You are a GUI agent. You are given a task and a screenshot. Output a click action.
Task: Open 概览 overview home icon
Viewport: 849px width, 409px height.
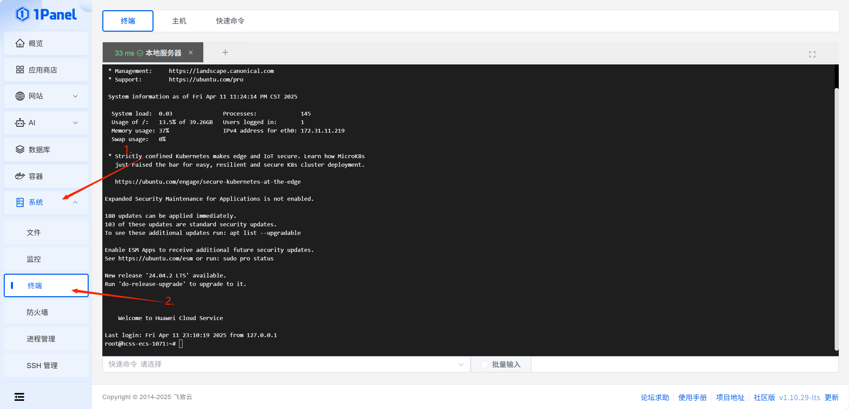click(20, 43)
